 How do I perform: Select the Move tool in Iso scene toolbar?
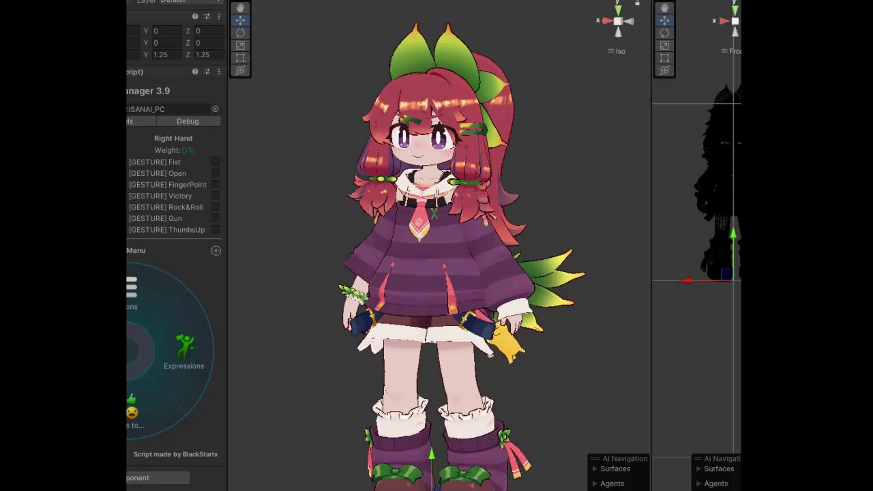240,20
